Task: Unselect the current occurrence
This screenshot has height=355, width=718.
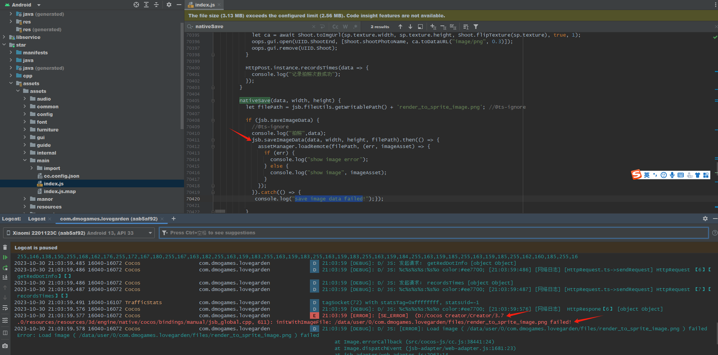Action: tap(443, 27)
